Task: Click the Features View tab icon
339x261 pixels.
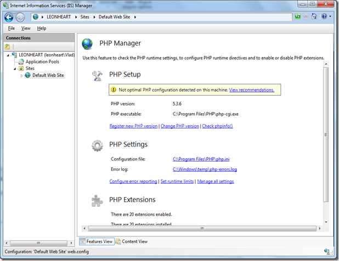Action: (83, 242)
